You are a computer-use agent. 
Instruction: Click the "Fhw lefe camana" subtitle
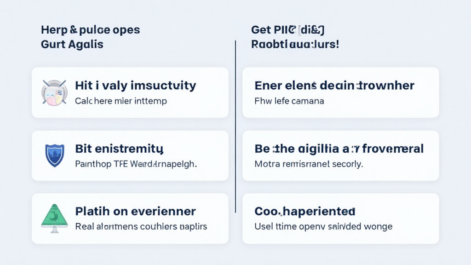pyautogui.click(x=289, y=101)
